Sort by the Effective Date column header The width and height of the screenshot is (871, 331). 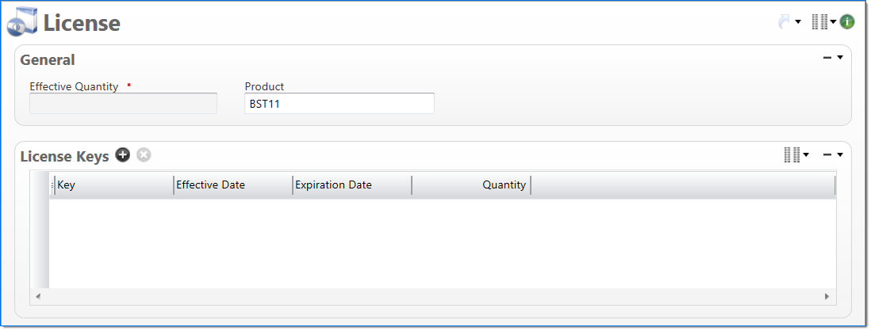tap(232, 185)
